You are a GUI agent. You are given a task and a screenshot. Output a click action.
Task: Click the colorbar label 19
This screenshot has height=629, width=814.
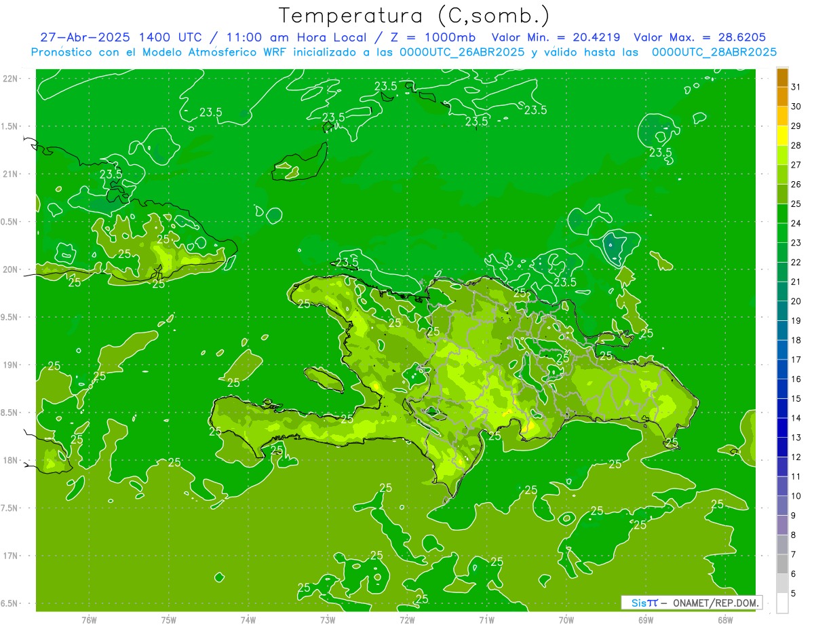click(796, 320)
